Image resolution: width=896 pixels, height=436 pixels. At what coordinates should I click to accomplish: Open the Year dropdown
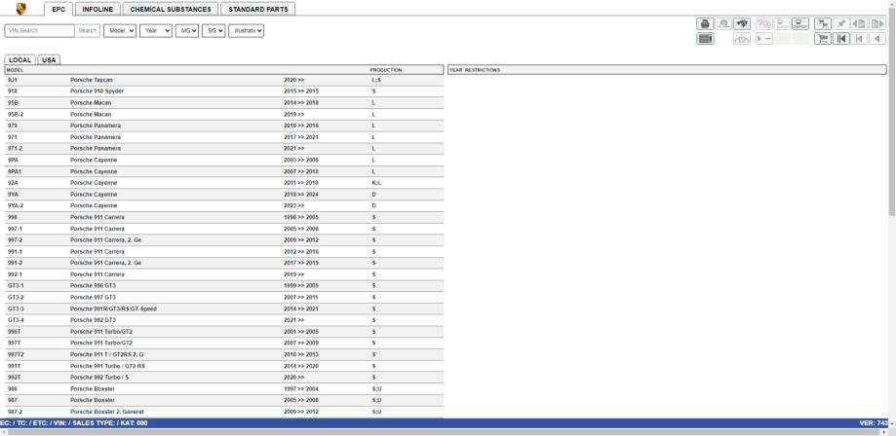[x=156, y=31]
